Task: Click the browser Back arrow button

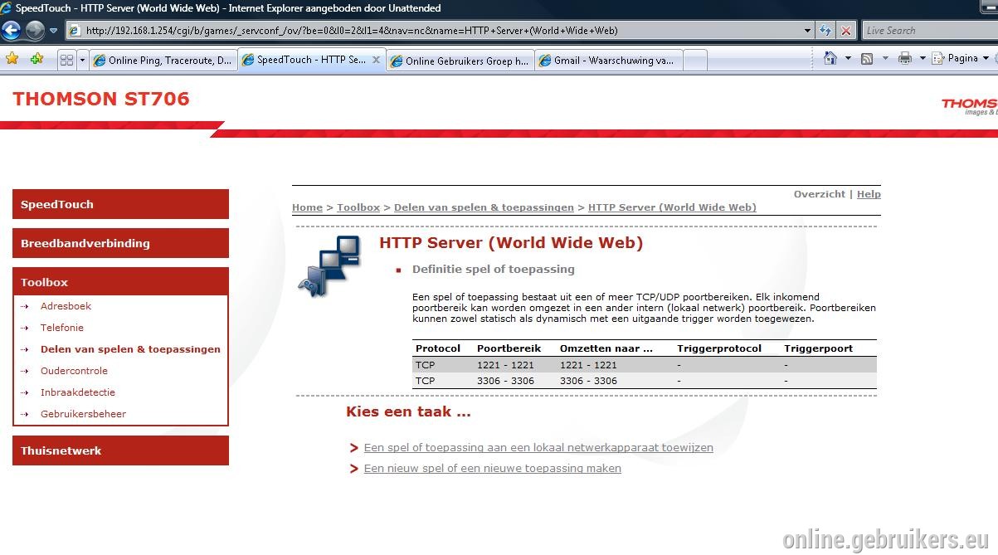Action: click(x=11, y=31)
